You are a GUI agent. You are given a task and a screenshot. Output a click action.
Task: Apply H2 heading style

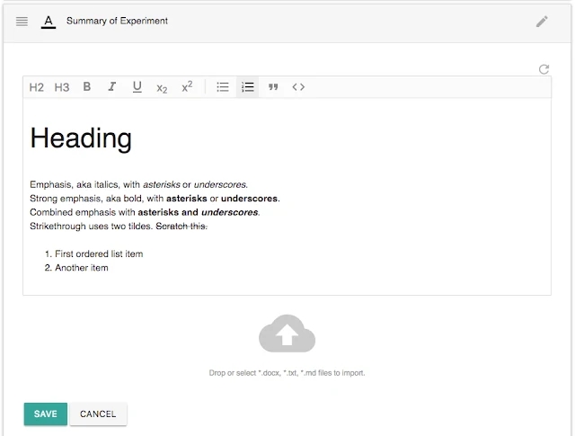point(37,87)
